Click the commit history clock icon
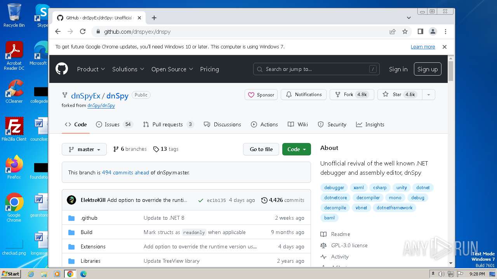Screen dimensions: 497x279 click(264, 200)
